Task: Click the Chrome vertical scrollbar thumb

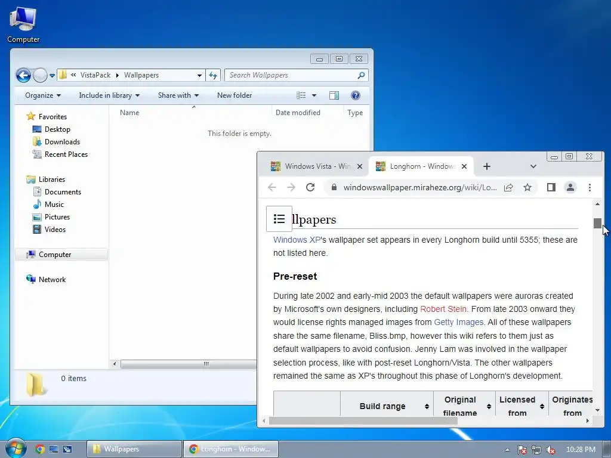Action: 597,223
